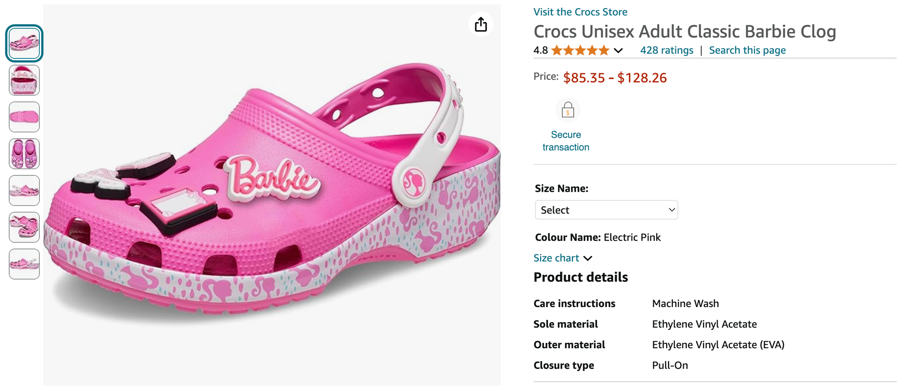Visit the Crocs Store link
Screen dimensions: 914x392
coord(579,12)
